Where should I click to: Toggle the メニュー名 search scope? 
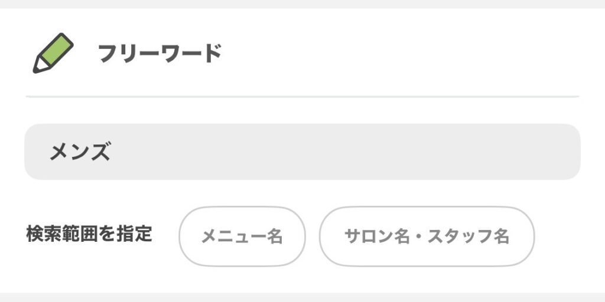[242, 237]
